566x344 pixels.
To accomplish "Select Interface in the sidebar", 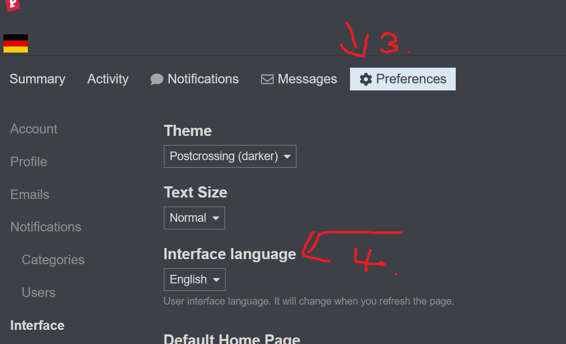I will point(37,325).
